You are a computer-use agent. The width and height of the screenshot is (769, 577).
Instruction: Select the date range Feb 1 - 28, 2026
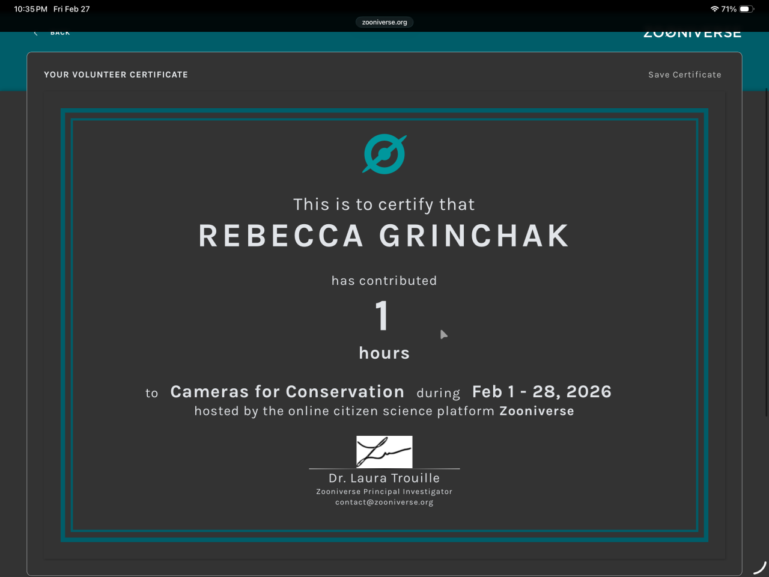pyautogui.click(x=542, y=392)
